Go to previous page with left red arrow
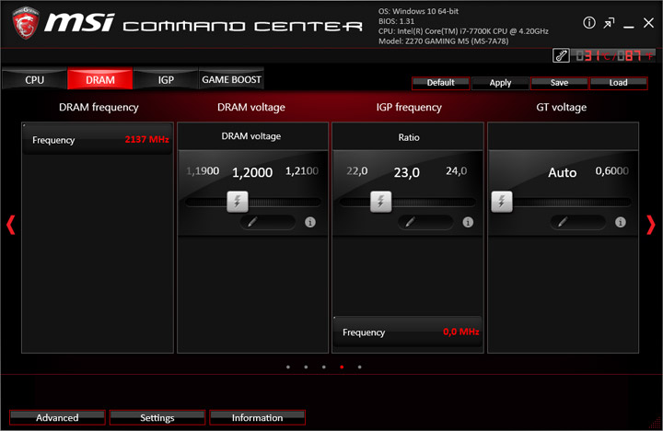This screenshot has width=663, height=431. 11,225
